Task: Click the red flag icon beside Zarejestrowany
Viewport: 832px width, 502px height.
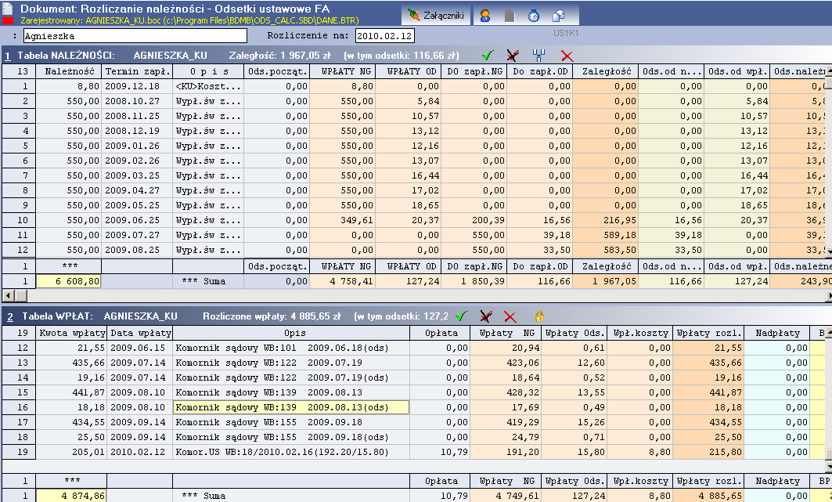Action: [7, 20]
